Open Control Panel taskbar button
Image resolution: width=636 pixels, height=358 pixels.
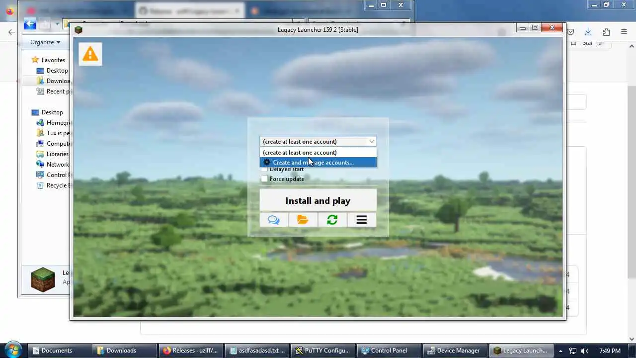pos(389,351)
